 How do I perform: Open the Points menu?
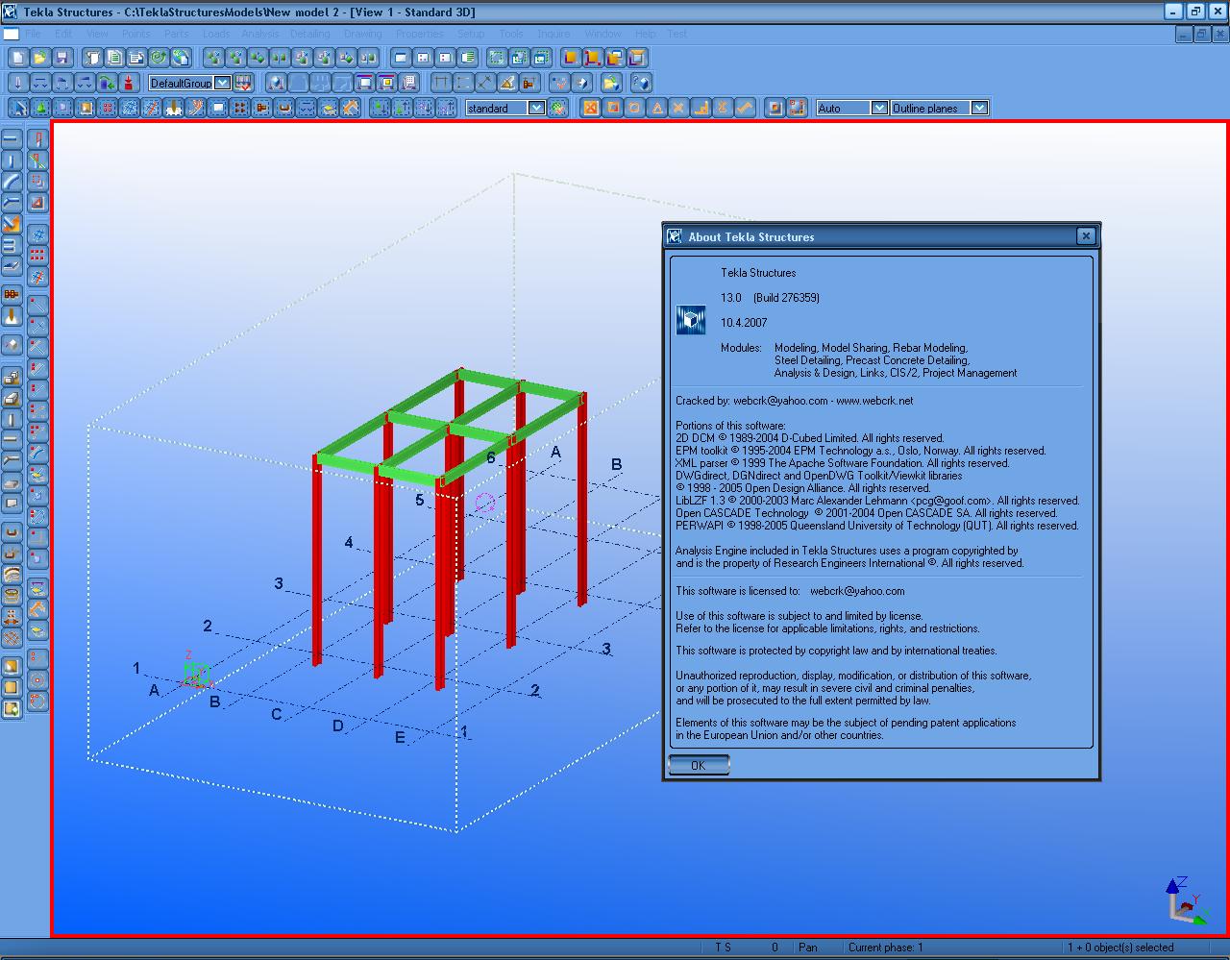click(135, 34)
